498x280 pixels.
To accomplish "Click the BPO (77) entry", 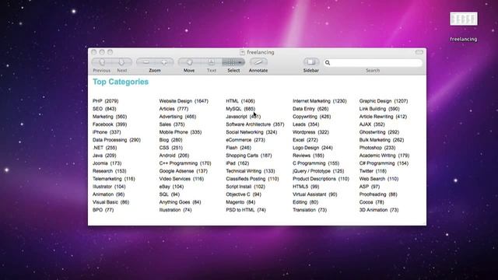I will tap(103, 210).
